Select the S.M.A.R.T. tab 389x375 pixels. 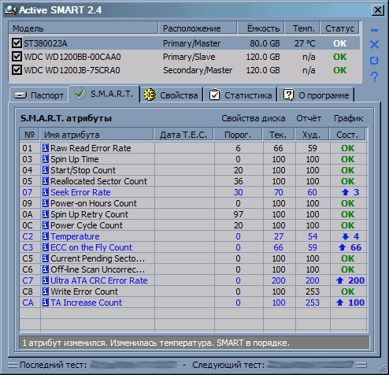[x=104, y=94]
